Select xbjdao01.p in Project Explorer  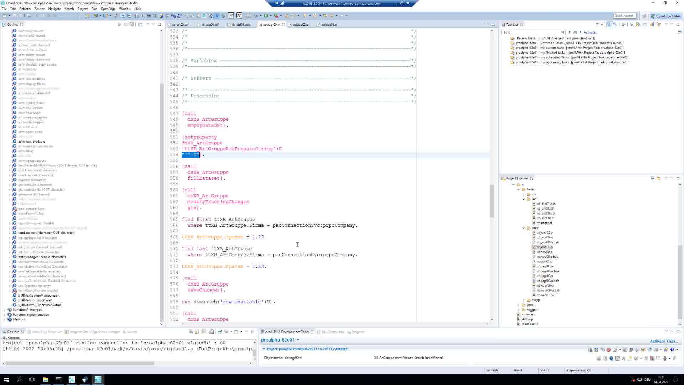(545, 247)
